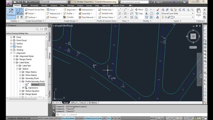Click the command line customize wrench icon
The width and height of the screenshot is (213, 120).
pyautogui.click(x=54, y=112)
